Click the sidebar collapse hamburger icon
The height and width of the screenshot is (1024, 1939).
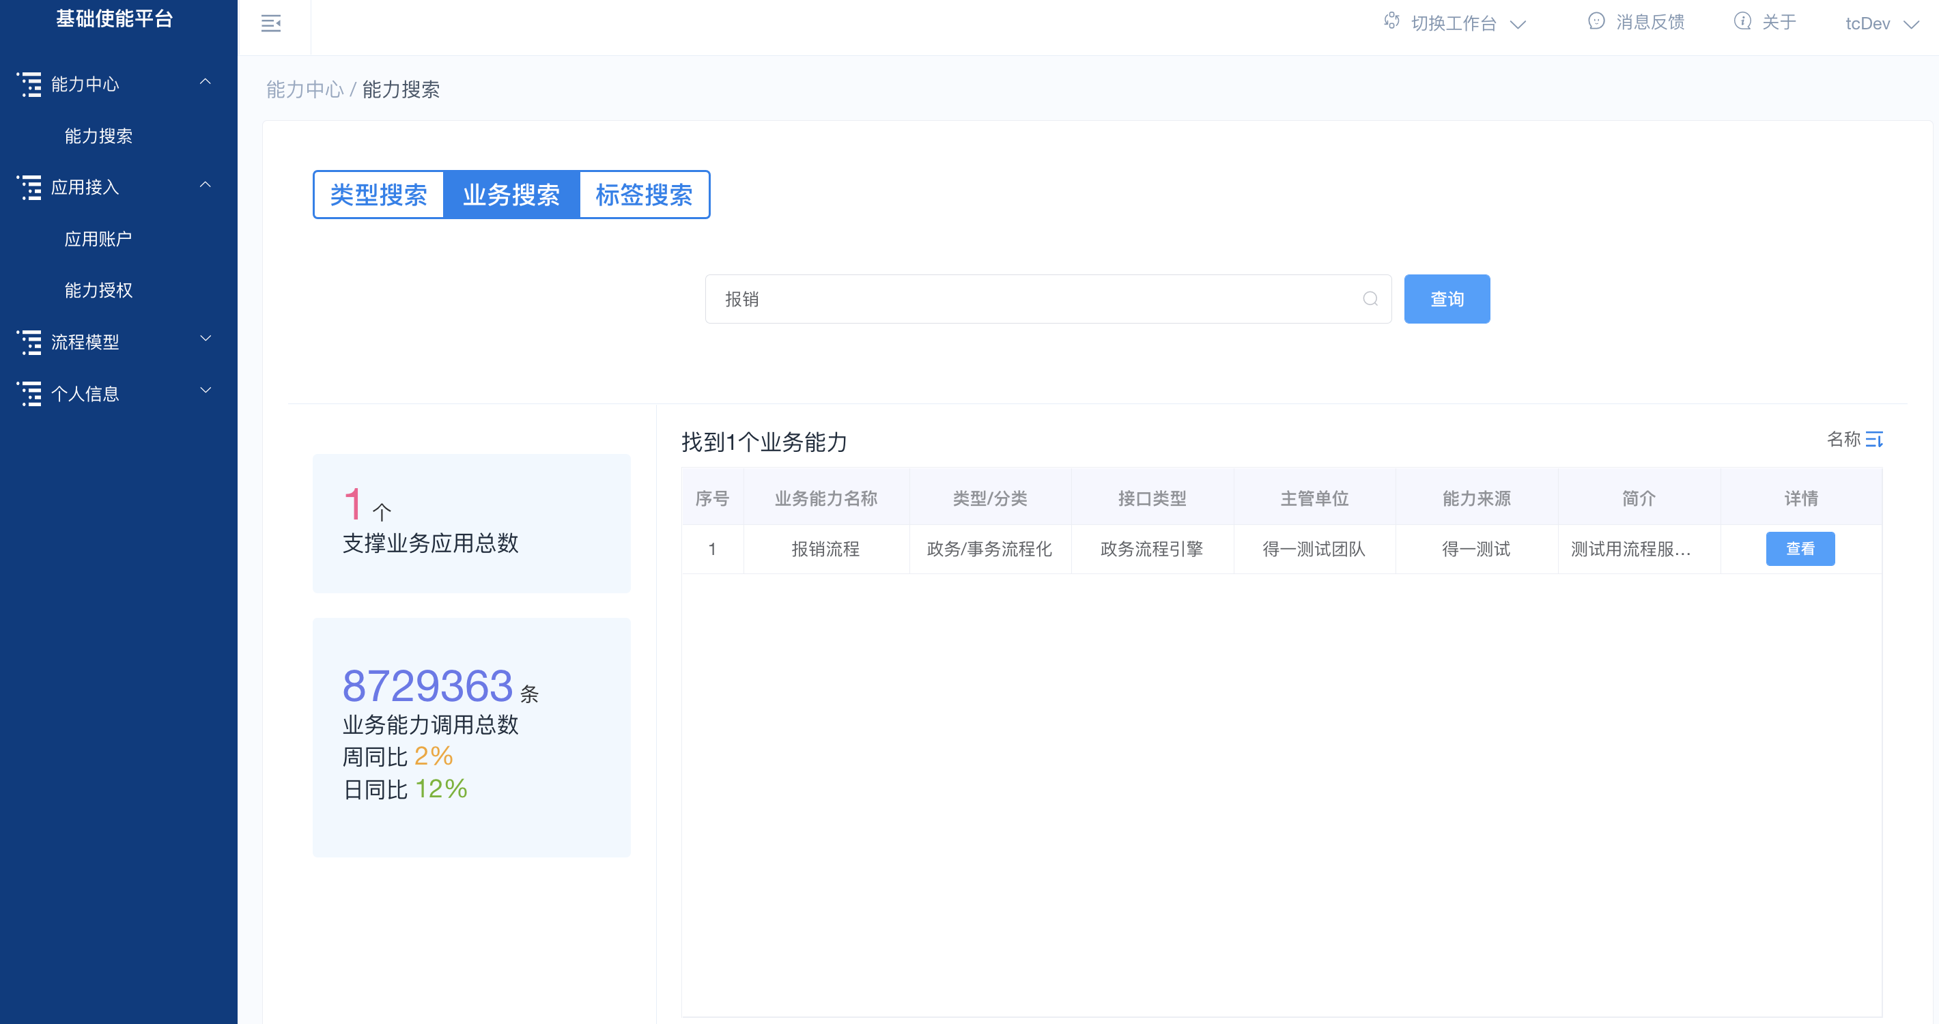271,23
